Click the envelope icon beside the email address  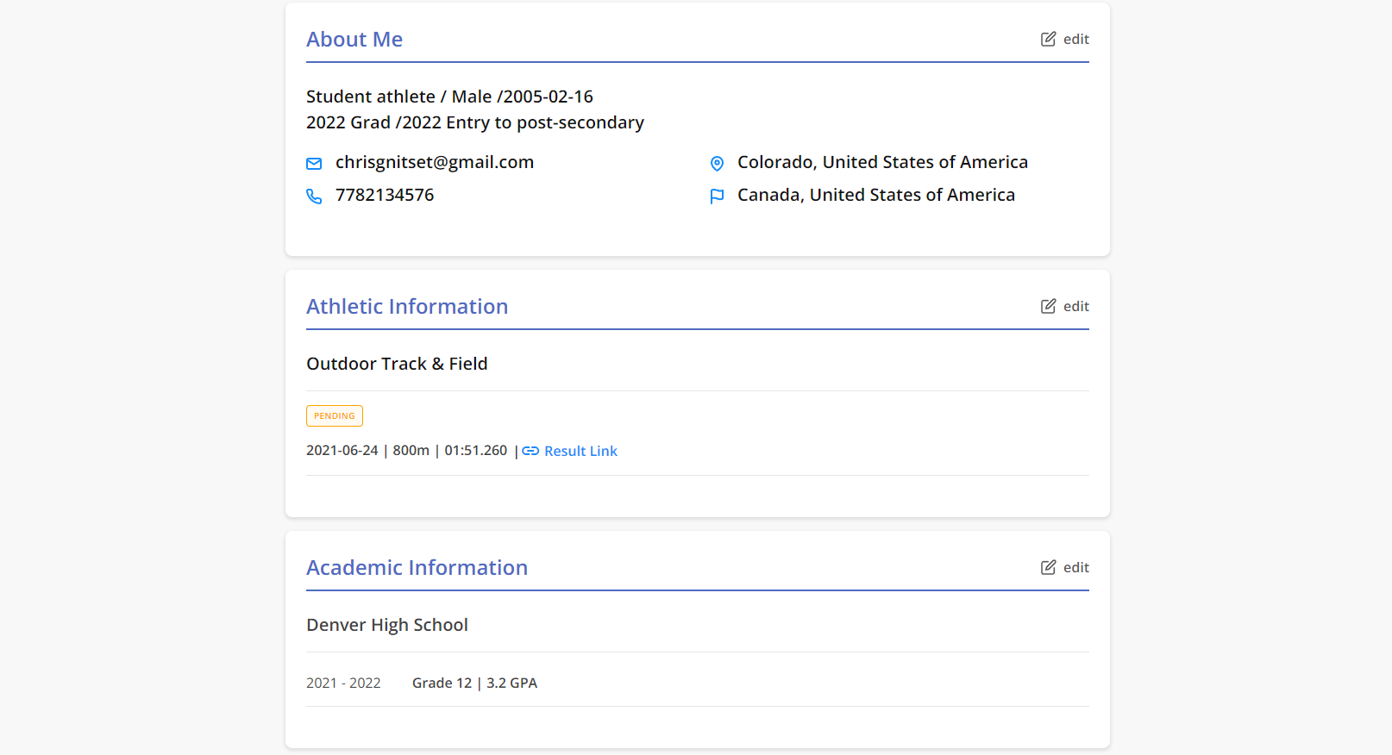[x=314, y=164]
